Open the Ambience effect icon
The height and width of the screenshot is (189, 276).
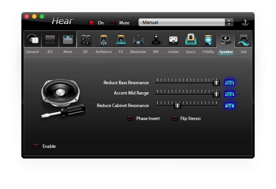tap(103, 40)
